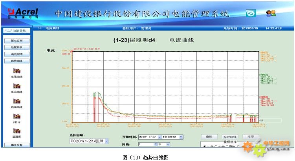
Task: Expand the 选择回路 P0201 circuit dropdown
Action: point(106,141)
